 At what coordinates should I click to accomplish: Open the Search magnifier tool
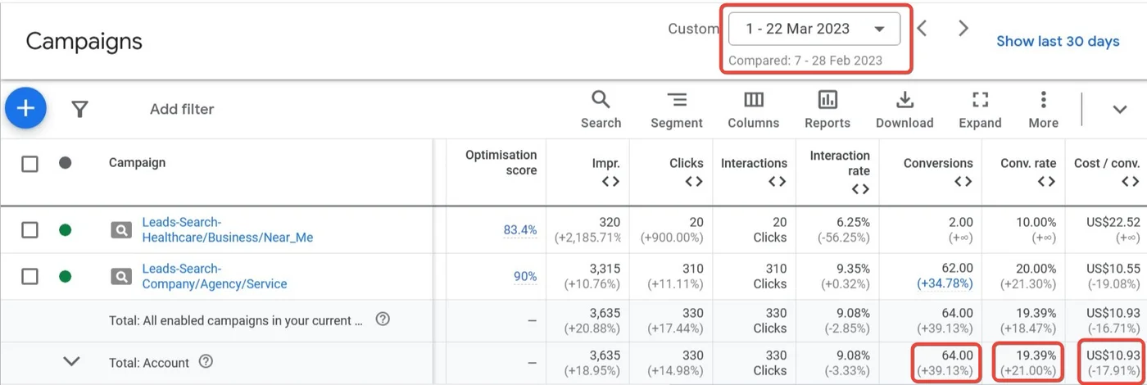coord(601,109)
